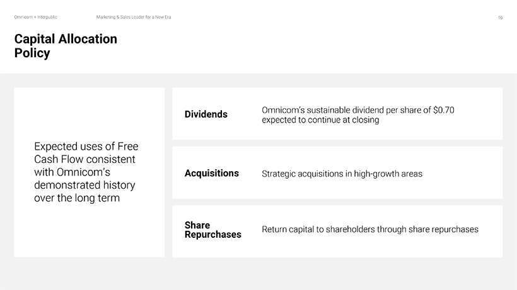Select the bold "Repurchases" heading word

click(212, 235)
